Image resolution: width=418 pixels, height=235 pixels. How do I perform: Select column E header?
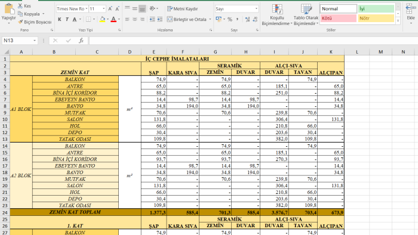click(154, 52)
